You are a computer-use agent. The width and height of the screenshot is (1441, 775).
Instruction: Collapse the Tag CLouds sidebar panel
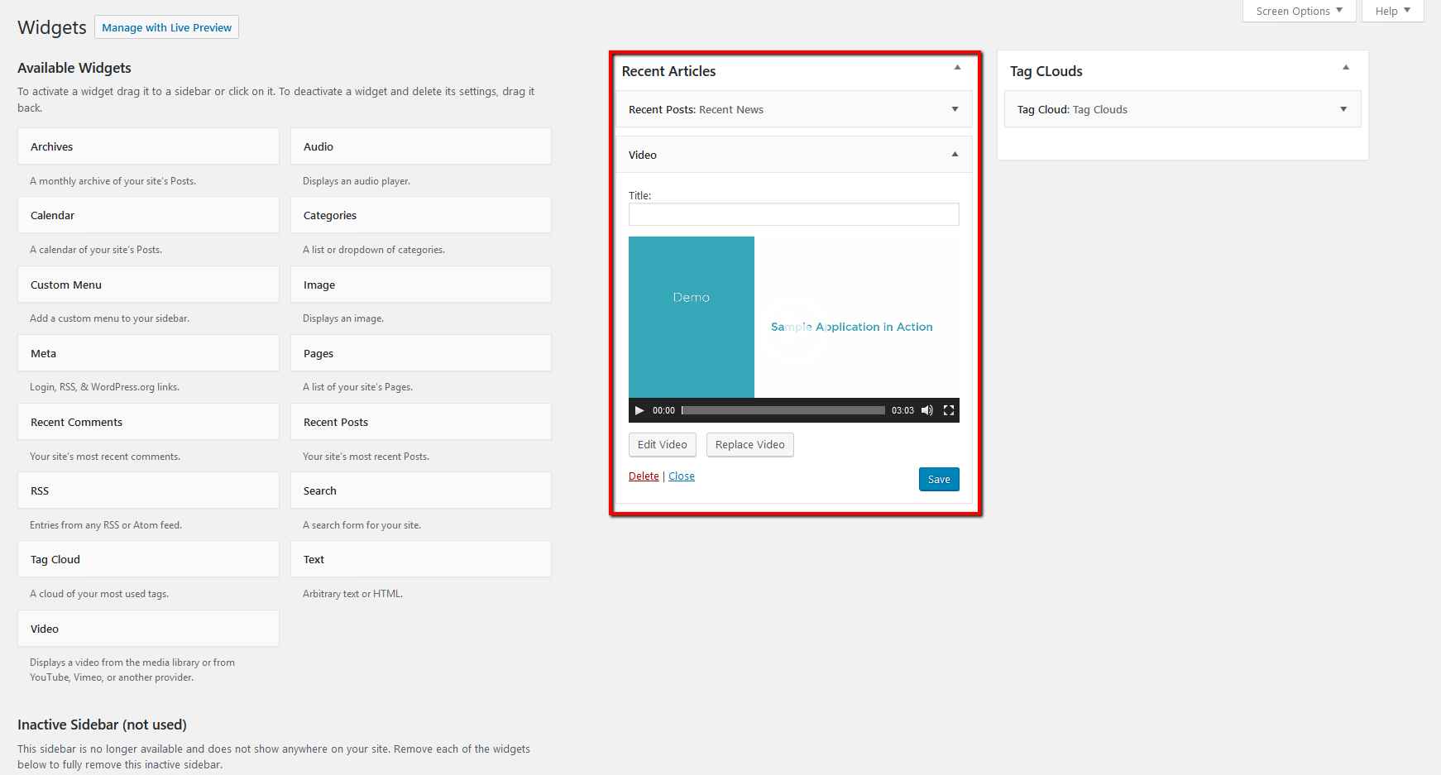coord(1346,68)
